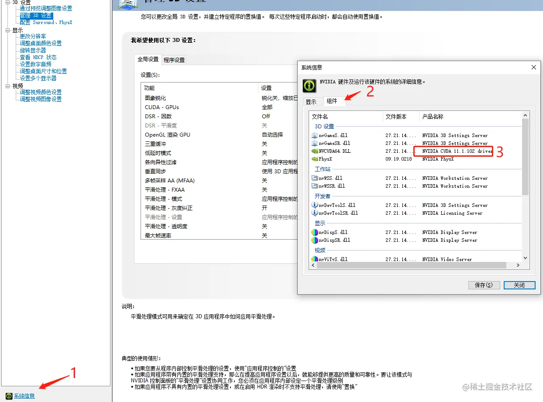Switch to the 程序设置 tab

pyautogui.click(x=174, y=59)
